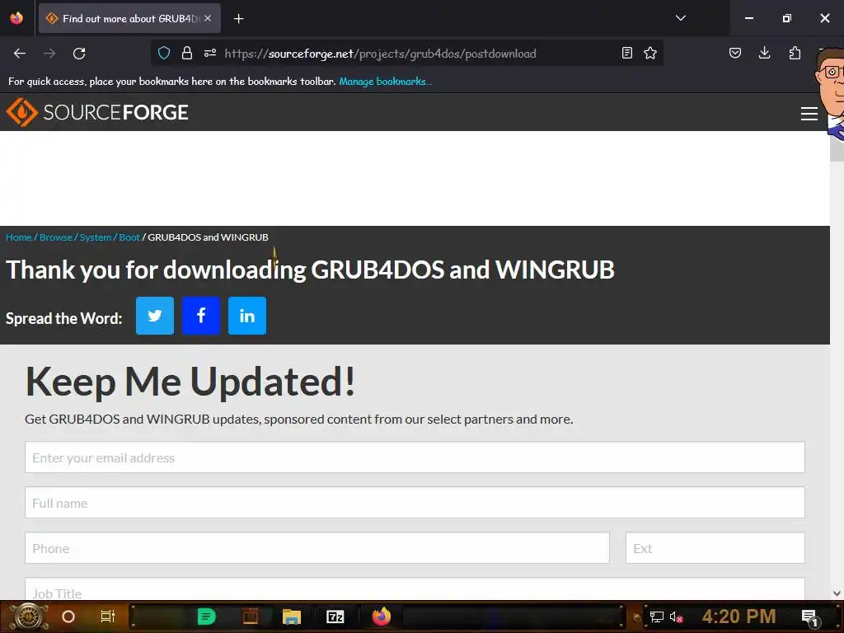
Task: Click the 4:20 PM clock
Action: pyautogui.click(x=739, y=617)
